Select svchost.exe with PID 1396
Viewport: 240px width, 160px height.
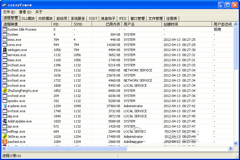tap(117, 65)
